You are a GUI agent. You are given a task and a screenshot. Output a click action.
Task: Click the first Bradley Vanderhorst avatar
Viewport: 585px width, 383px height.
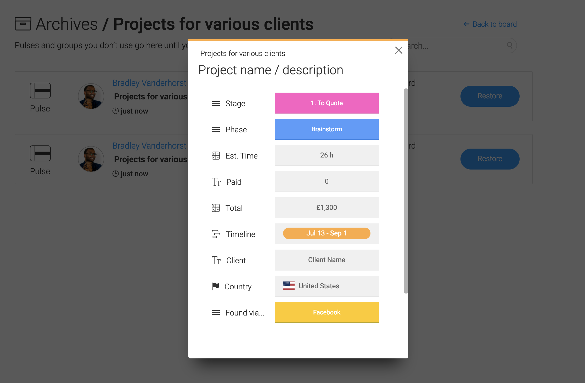pyautogui.click(x=91, y=96)
